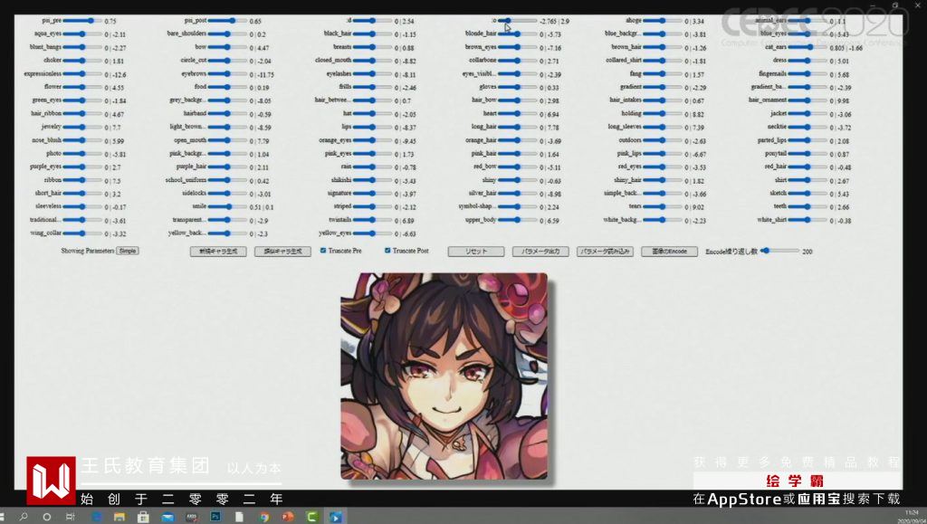Open taskbar Search magnifier
The width and height of the screenshot is (927, 524).
(23, 517)
